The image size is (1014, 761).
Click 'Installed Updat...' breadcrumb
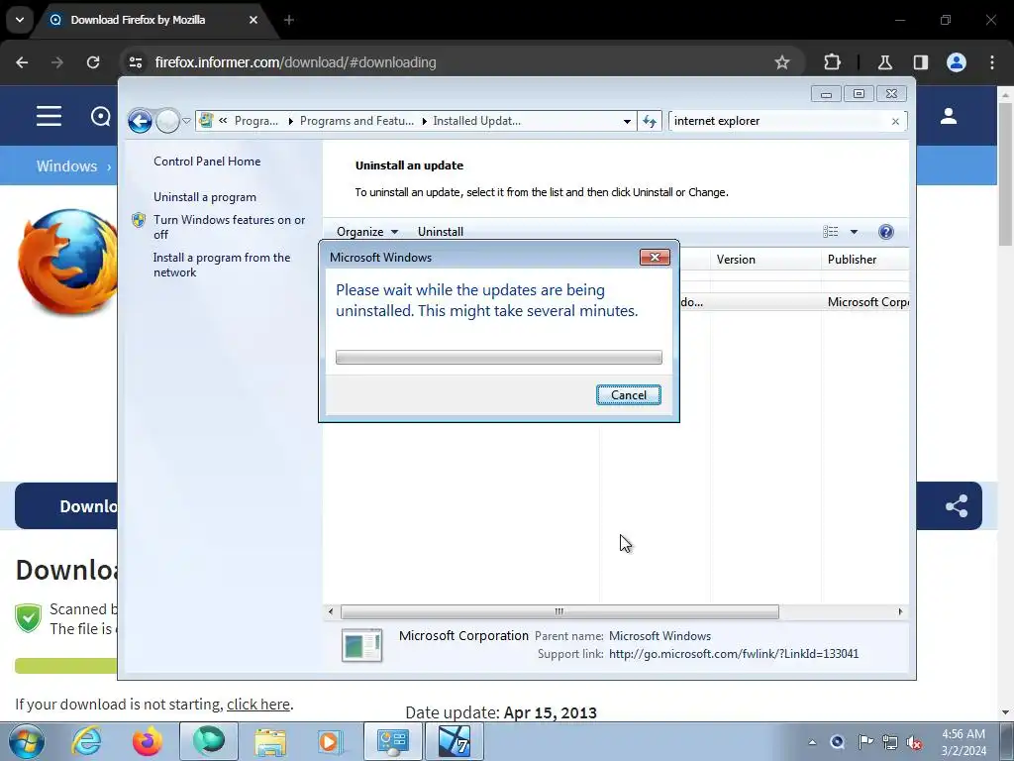coord(476,121)
